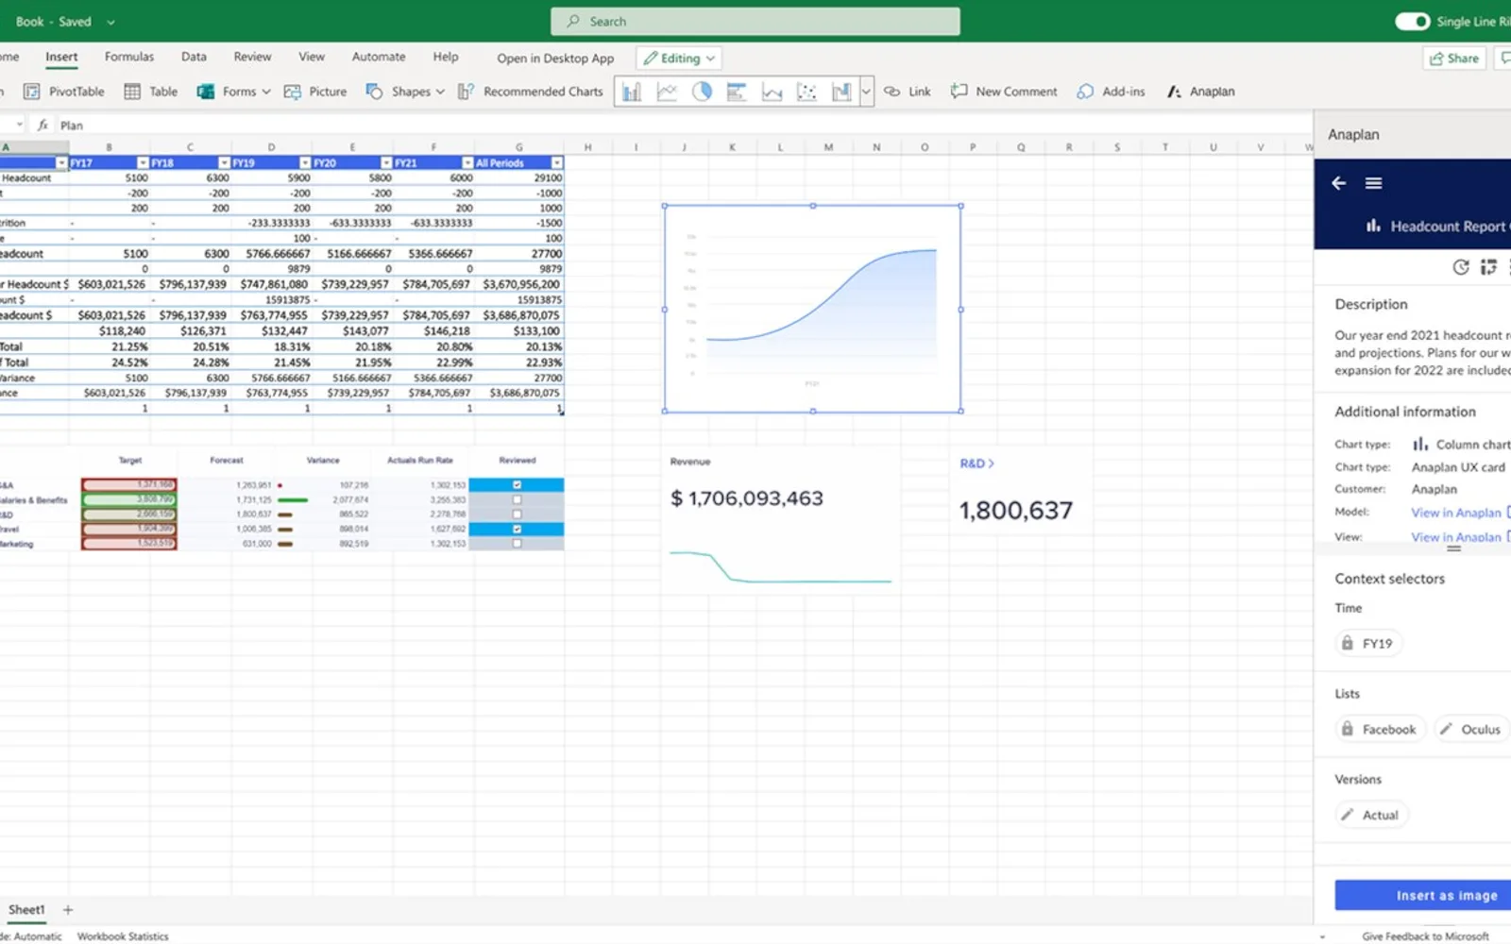The height and width of the screenshot is (944, 1511).
Task: Click the Share button
Action: 1454,59
